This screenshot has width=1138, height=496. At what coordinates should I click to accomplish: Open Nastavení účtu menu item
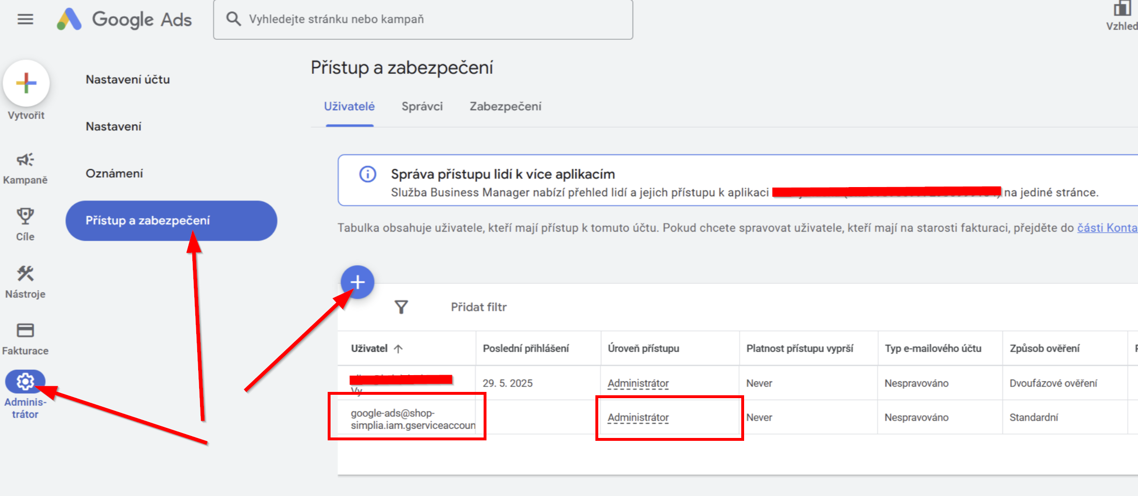click(128, 80)
